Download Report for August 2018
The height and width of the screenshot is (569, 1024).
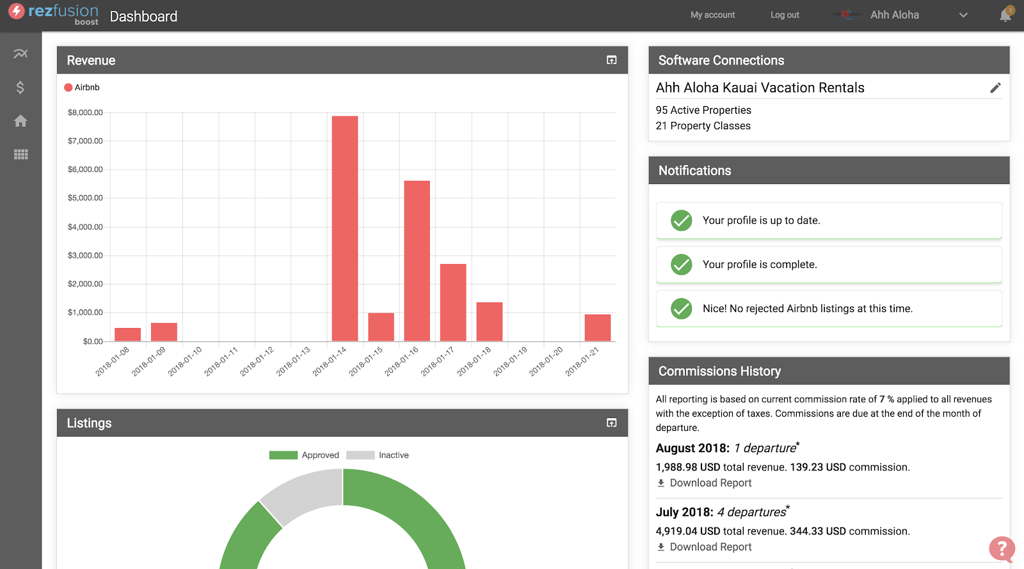click(x=710, y=483)
